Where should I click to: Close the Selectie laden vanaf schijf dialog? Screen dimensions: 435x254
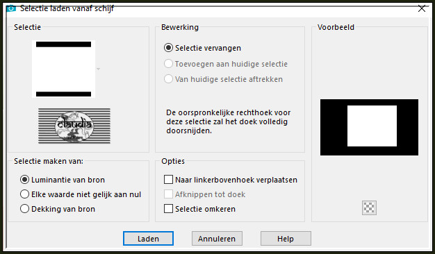[421, 8]
